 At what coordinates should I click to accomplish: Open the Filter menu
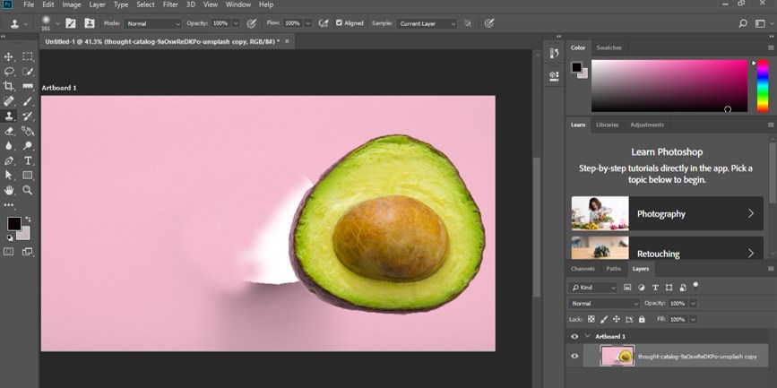click(x=170, y=4)
